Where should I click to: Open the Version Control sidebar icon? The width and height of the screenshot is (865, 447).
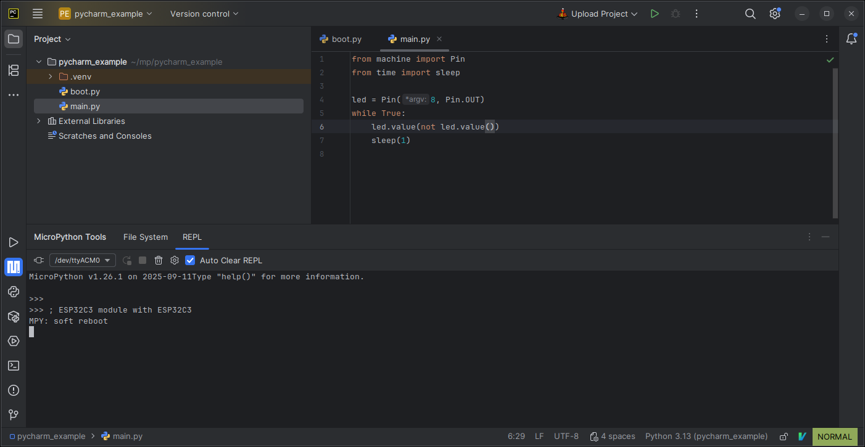[x=13, y=414]
